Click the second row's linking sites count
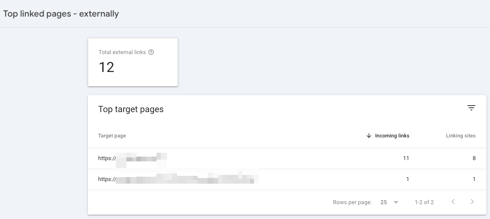490x219 pixels. (x=474, y=179)
